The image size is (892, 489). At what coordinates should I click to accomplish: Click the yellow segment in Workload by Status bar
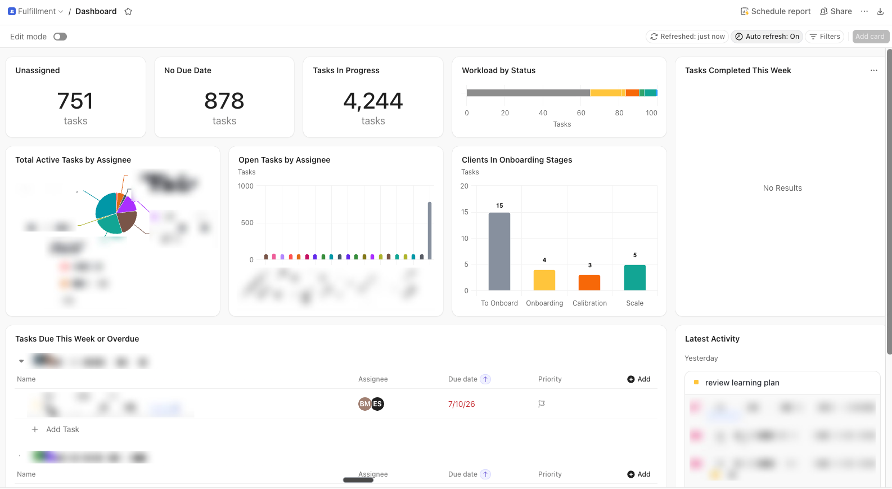tap(606, 93)
